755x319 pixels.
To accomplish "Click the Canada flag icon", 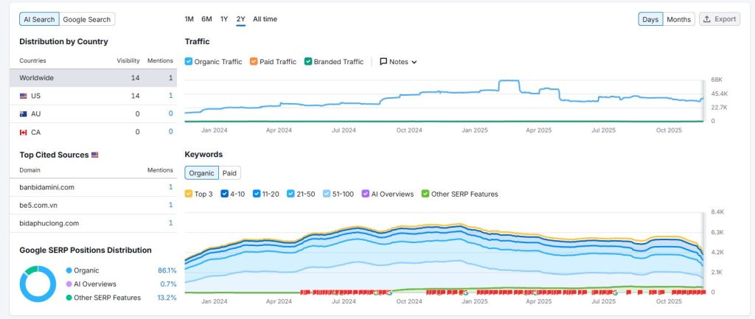I will [24, 132].
